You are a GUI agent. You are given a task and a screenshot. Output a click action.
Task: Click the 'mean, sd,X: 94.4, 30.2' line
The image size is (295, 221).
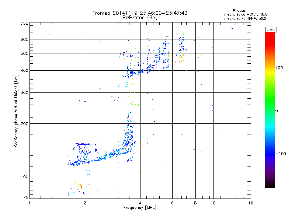[245, 18]
